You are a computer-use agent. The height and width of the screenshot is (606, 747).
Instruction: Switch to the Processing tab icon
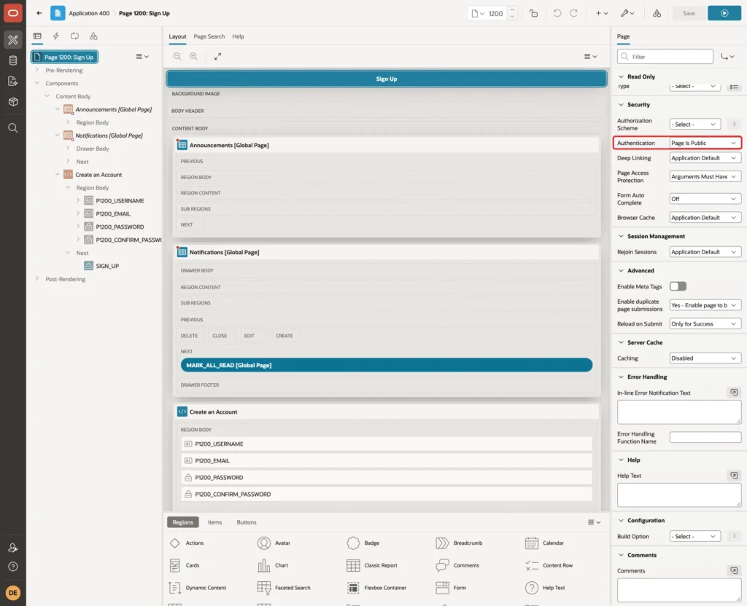click(75, 36)
